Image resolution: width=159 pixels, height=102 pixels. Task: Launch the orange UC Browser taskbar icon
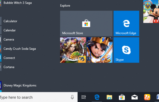(147, 97)
